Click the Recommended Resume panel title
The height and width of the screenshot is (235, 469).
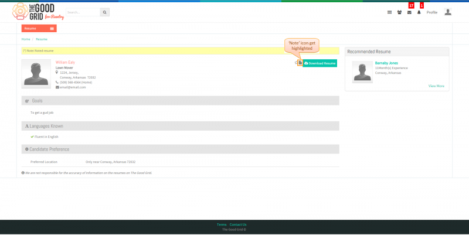[x=369, y=52]
